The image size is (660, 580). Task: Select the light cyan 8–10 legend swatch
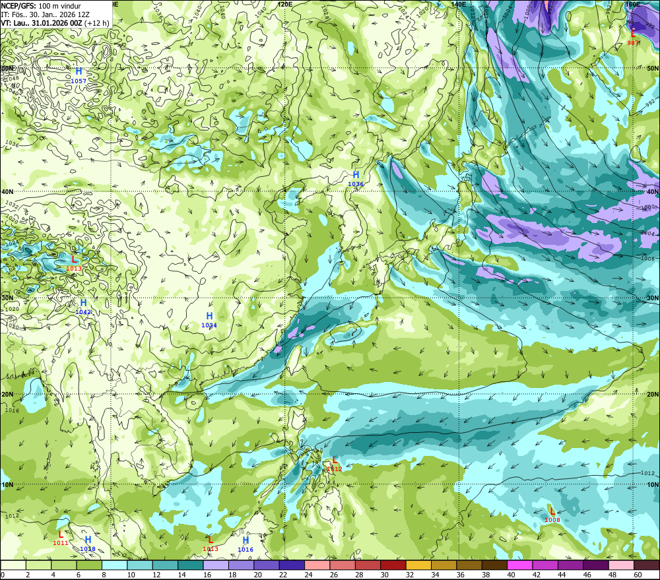coord(114,565)
